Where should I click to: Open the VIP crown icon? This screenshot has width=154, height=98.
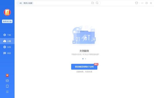(x=7, y=81)
